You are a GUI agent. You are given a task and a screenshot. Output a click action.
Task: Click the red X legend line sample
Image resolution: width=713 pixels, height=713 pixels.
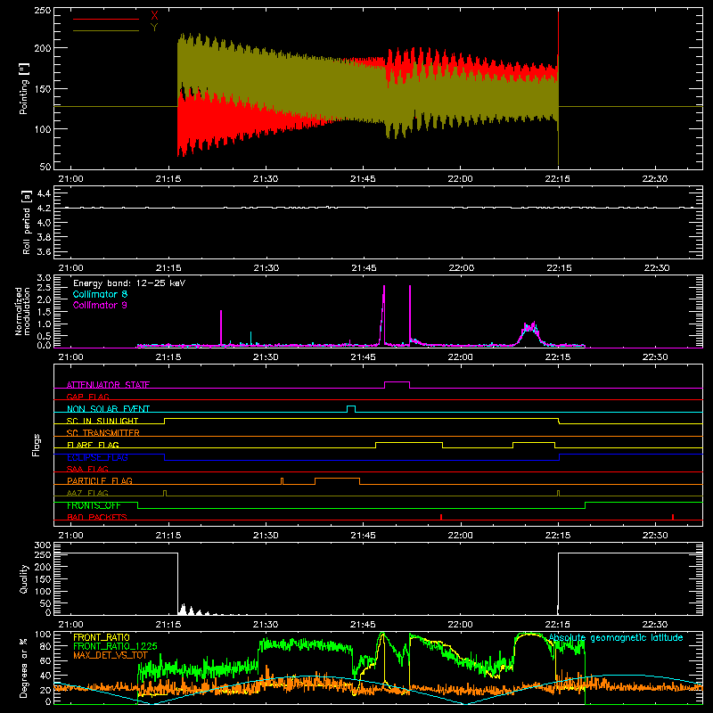click(x=106, y=19)
